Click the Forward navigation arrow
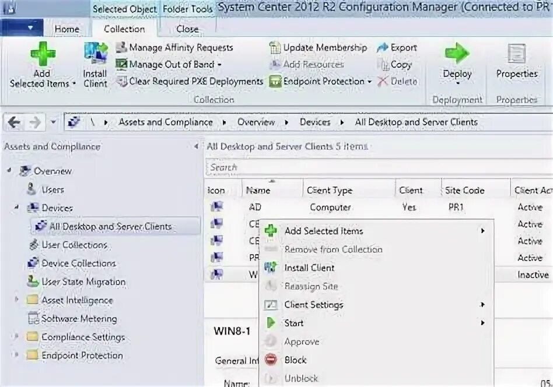Screen dimensions: 553x387 [x=35, y=122]
